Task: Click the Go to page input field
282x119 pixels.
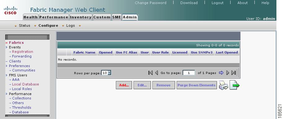Action: click(x=189, y=73)
